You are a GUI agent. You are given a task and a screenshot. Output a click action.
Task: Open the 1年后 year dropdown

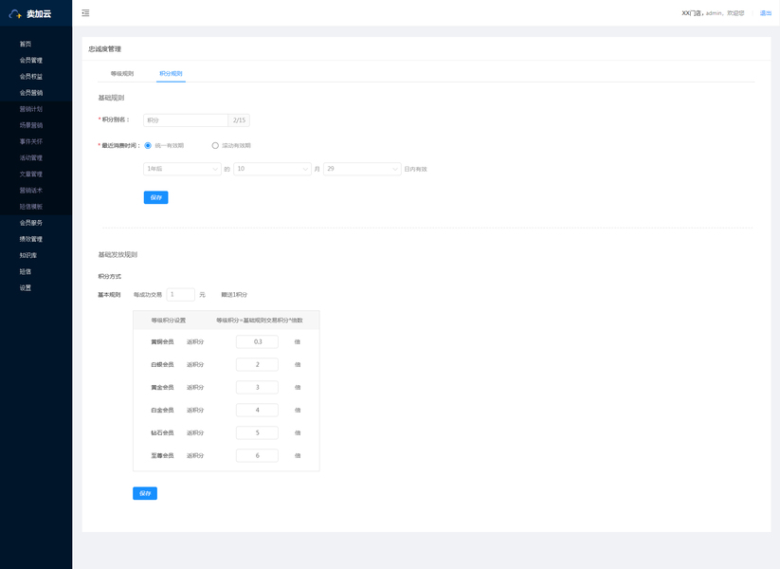[x=182, y=169]
